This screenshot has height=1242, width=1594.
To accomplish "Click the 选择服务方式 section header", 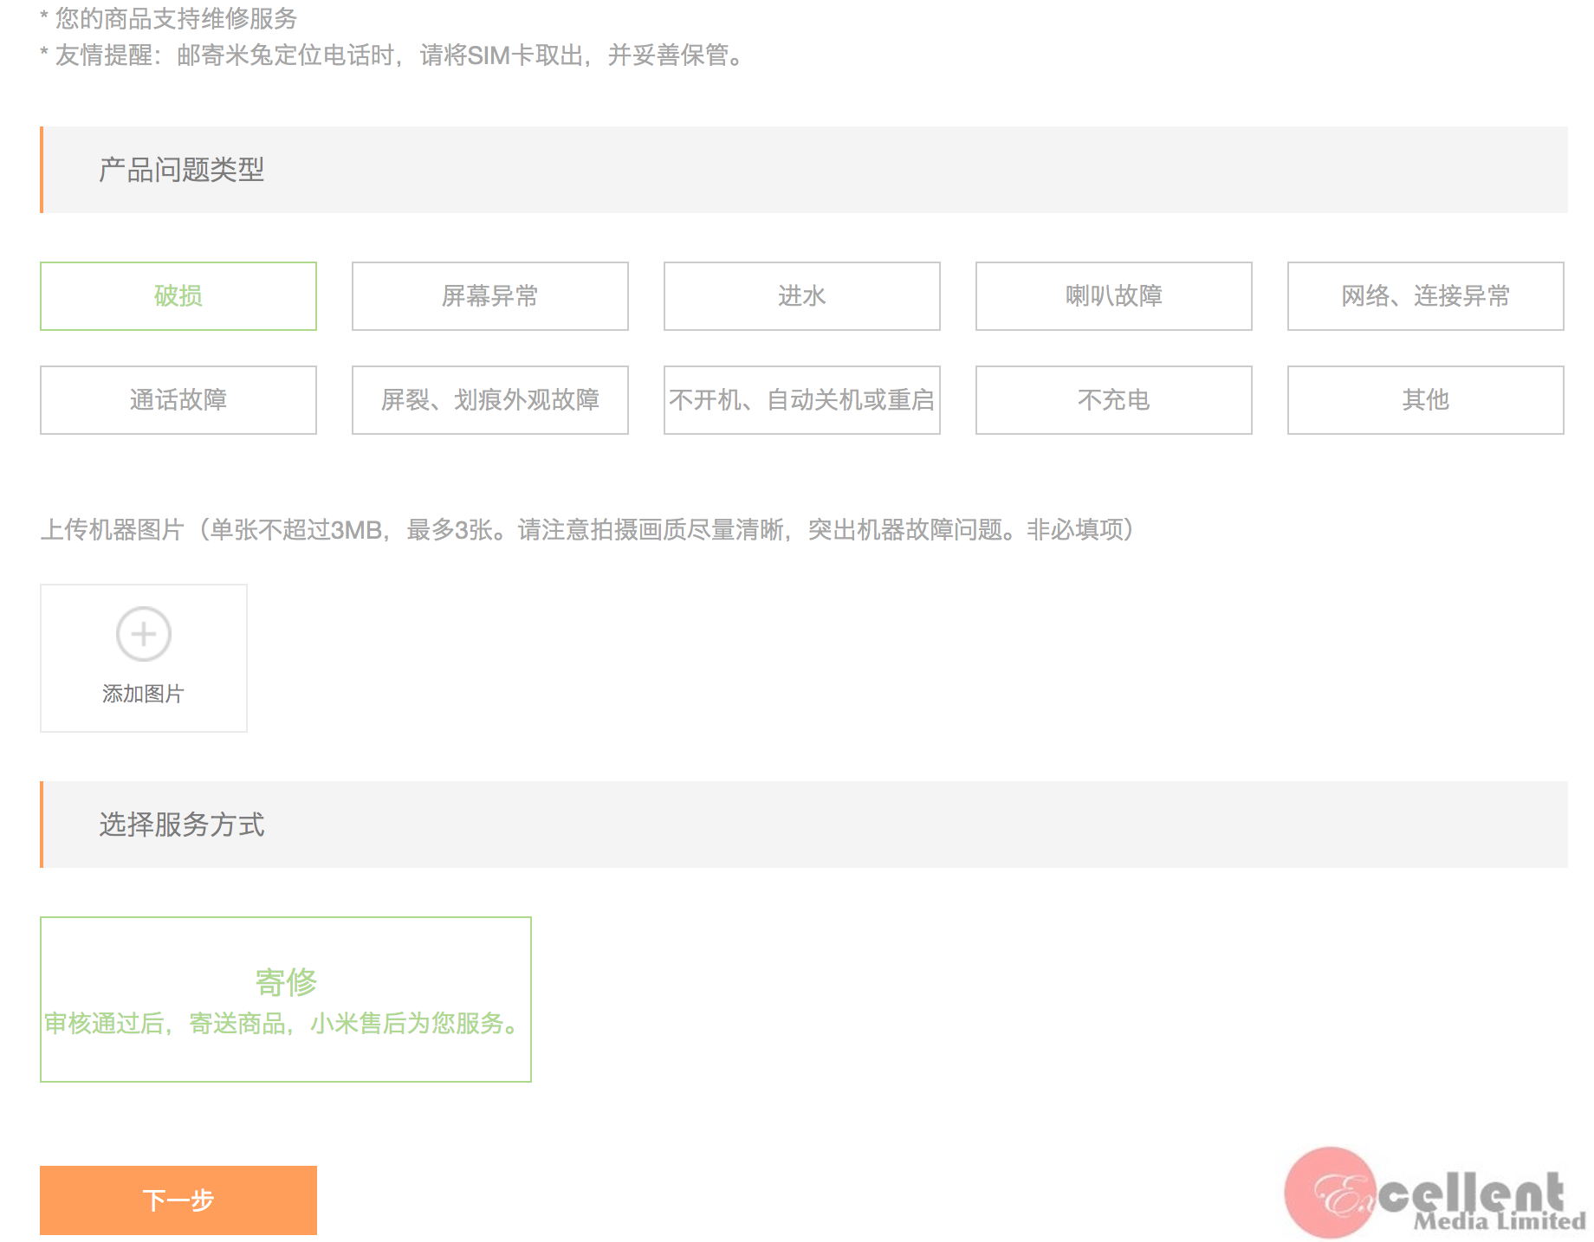I will pos(181,825).
